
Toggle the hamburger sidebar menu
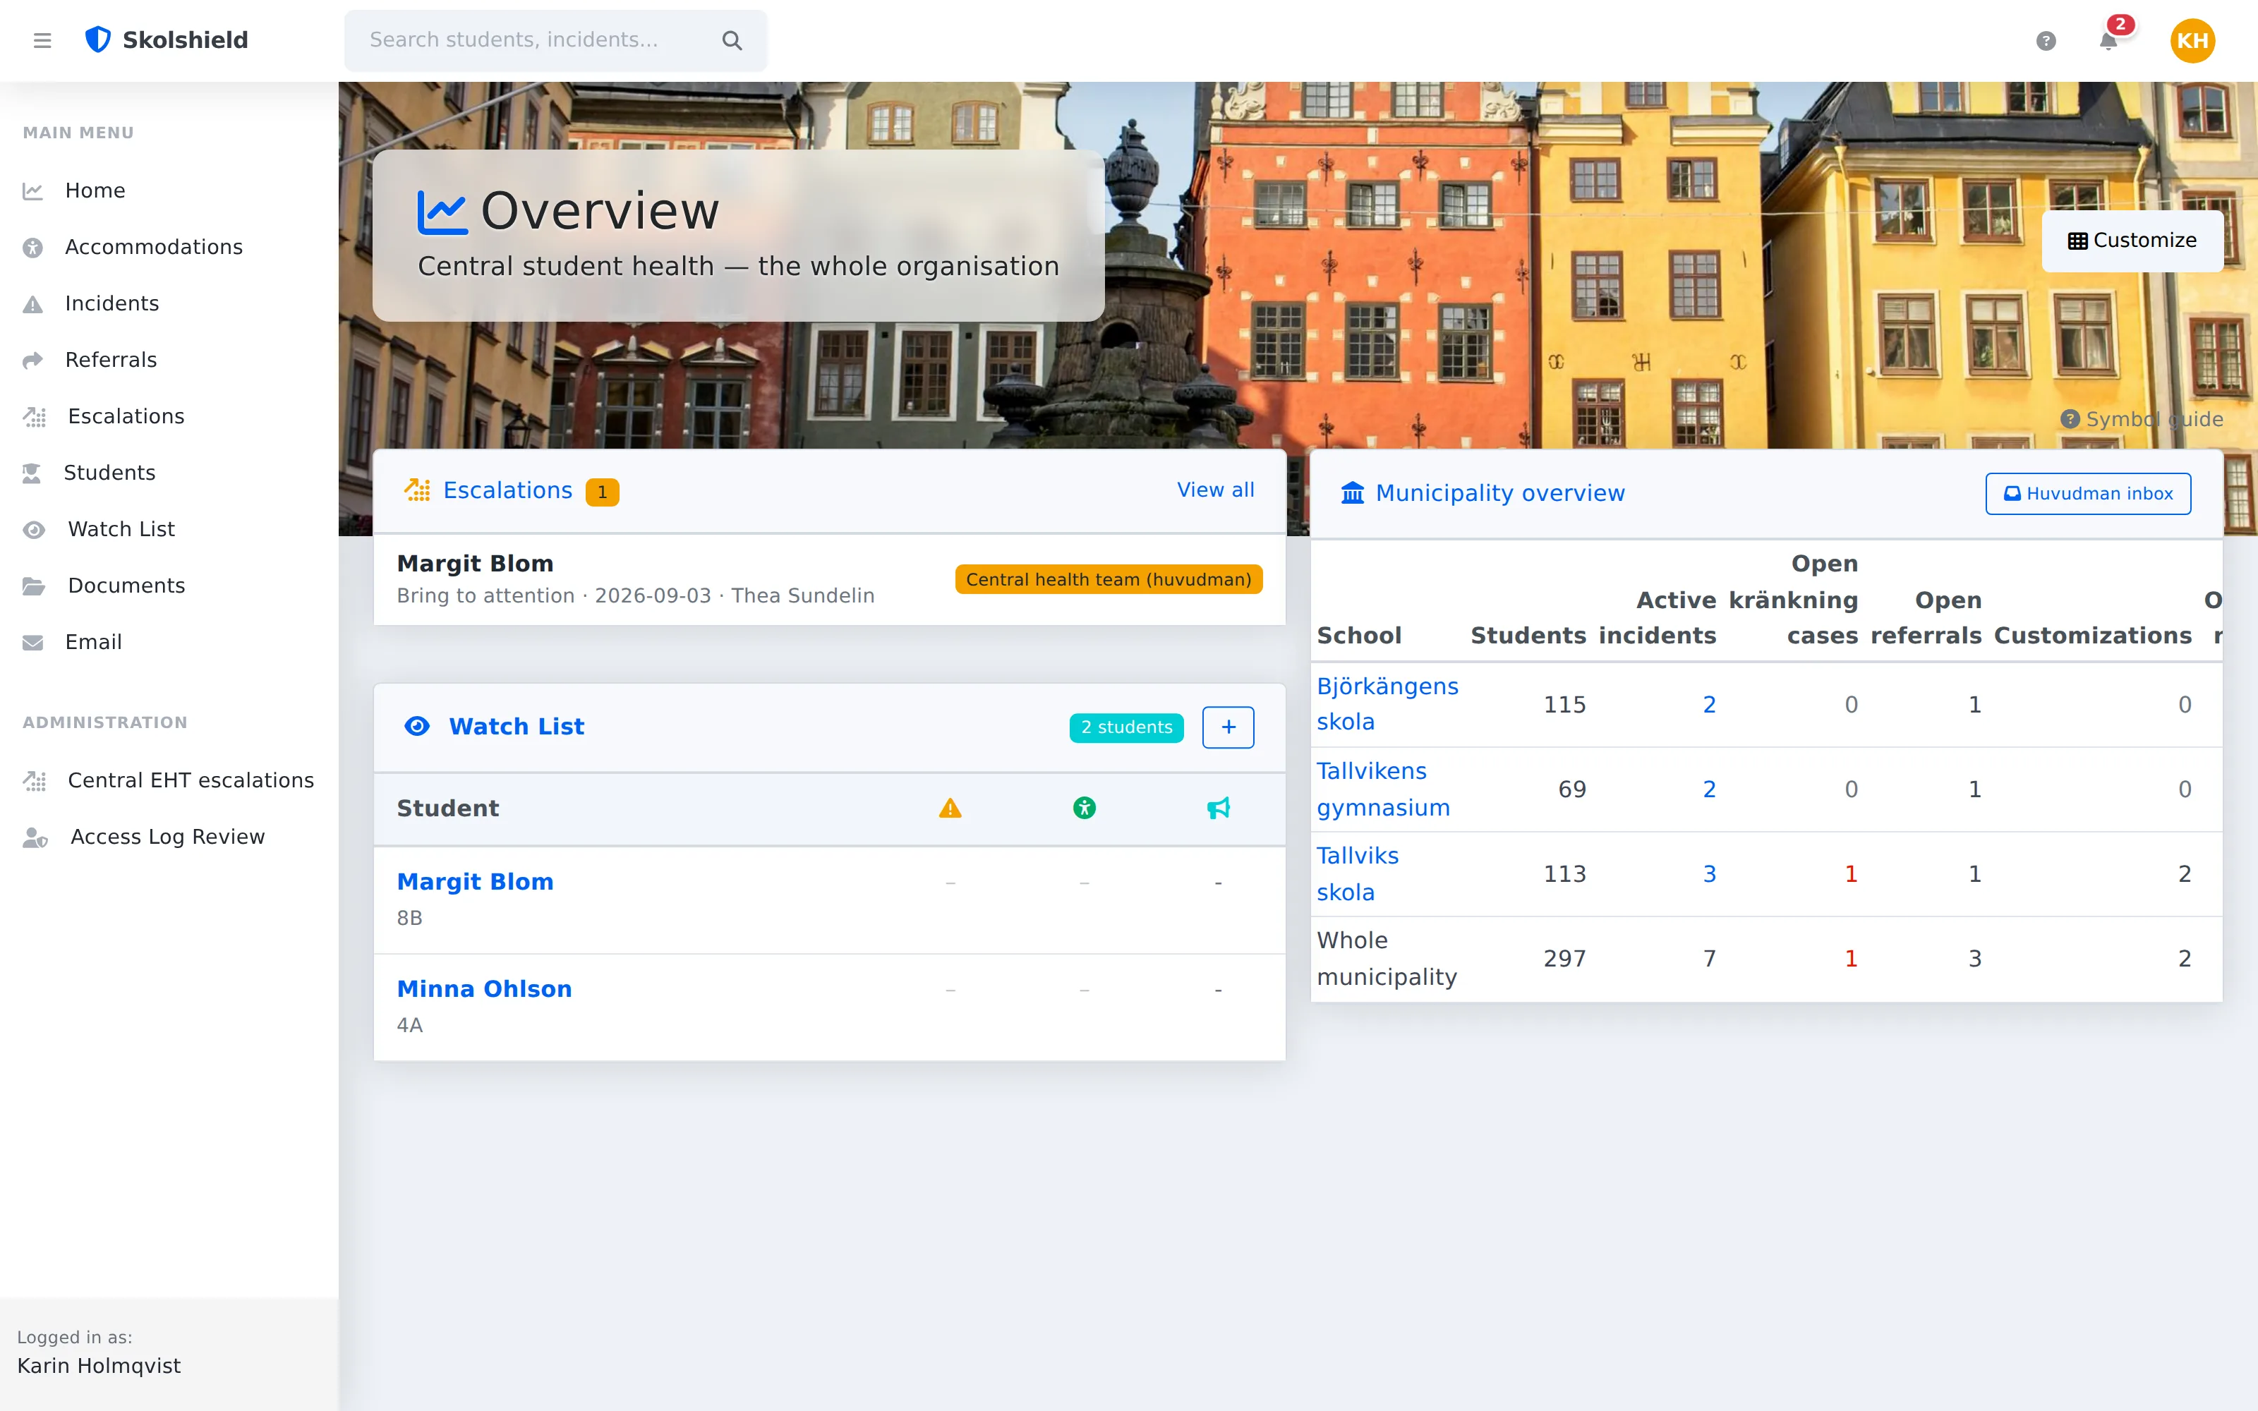point(42,40)
